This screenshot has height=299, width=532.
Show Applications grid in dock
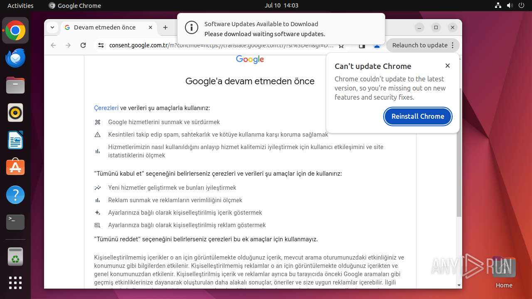15,283
